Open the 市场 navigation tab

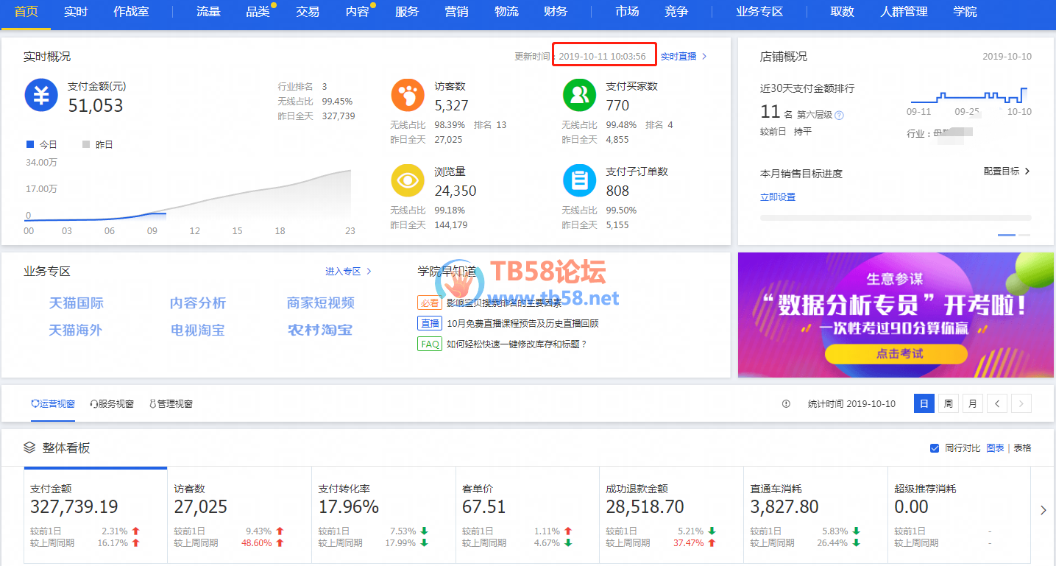(627, 12)
